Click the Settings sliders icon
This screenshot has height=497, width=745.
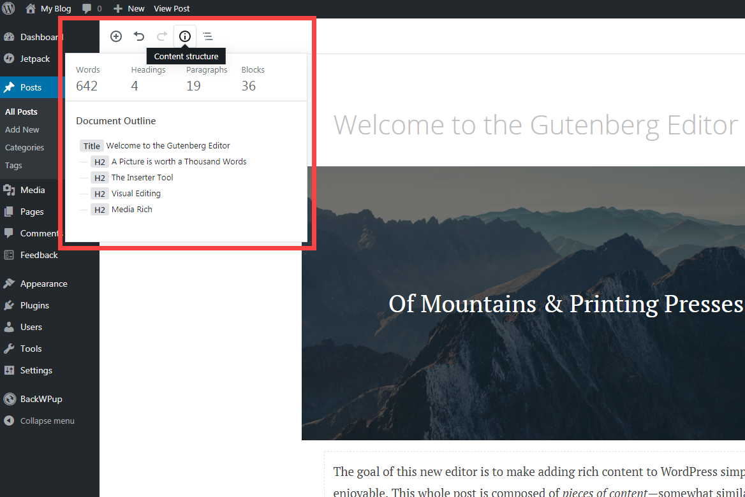point(9,370)
